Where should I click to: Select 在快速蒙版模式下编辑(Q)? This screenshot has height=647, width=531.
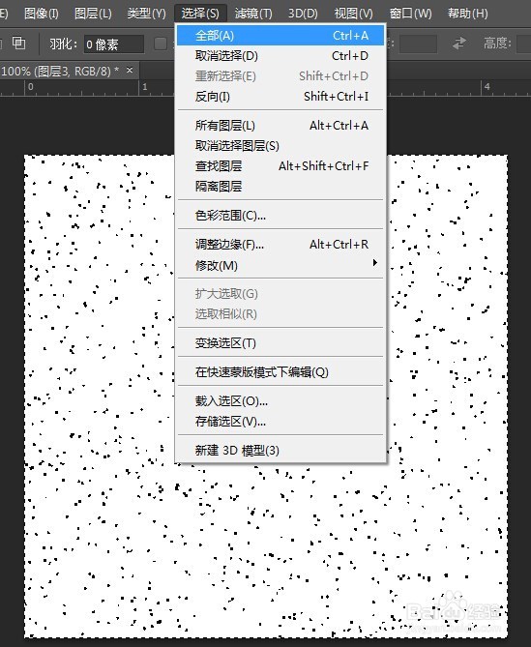pos(280,372)
